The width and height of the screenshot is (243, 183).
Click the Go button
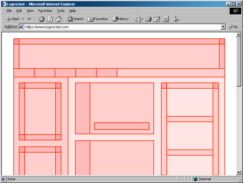tap(233, 27)
